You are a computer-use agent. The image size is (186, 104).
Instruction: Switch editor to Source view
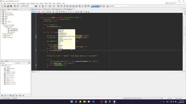click(34, 12)
